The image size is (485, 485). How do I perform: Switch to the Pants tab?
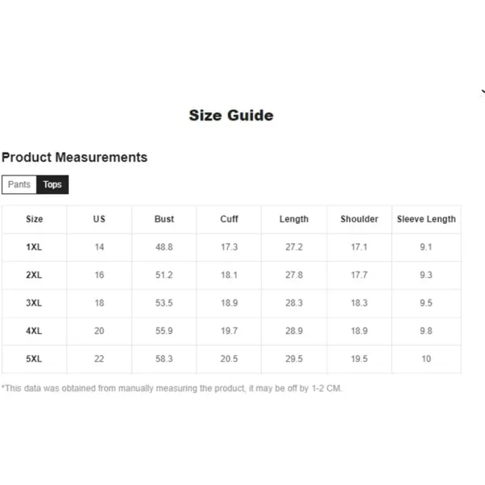[x=19, y=184]
